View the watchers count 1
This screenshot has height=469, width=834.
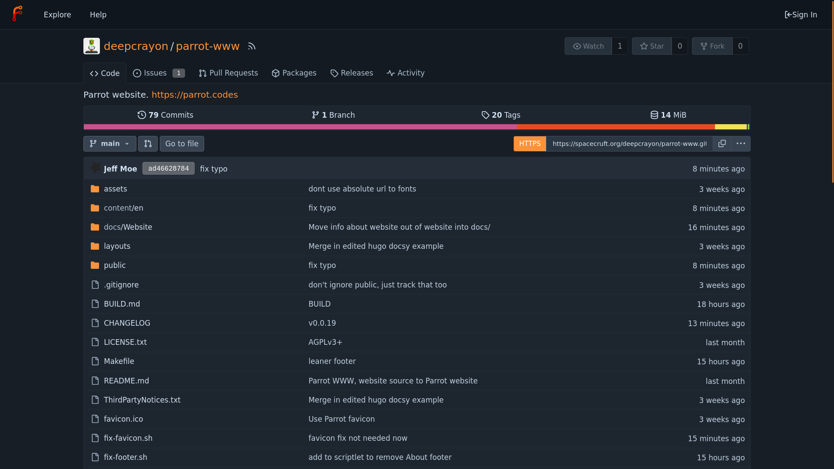[620, 46]
